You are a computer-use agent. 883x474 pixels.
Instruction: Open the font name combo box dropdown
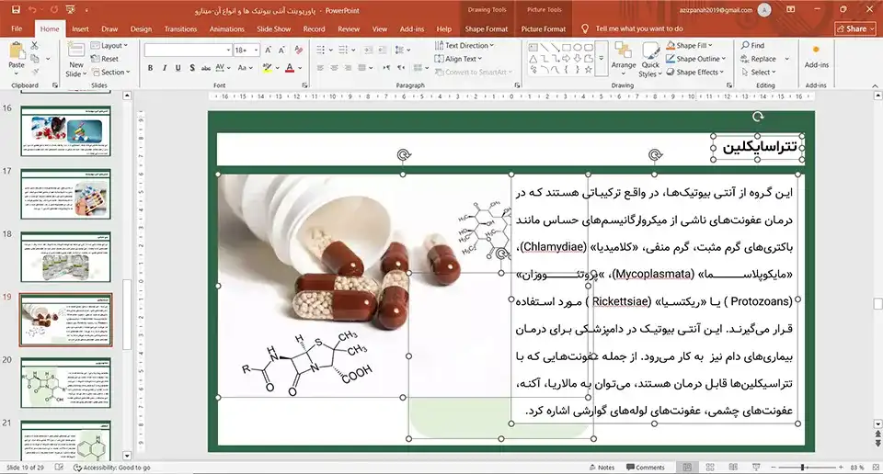click(228, 50)
